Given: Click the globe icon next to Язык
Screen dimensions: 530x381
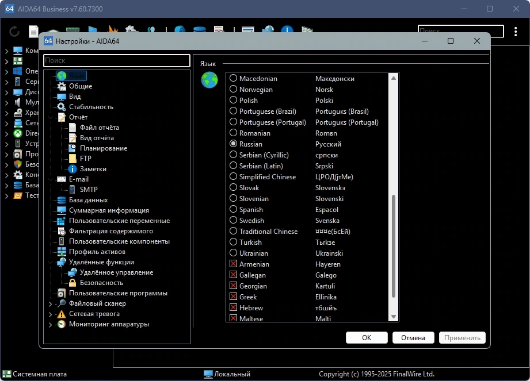Looking at the screenshot, I should (x=209, y=80).
